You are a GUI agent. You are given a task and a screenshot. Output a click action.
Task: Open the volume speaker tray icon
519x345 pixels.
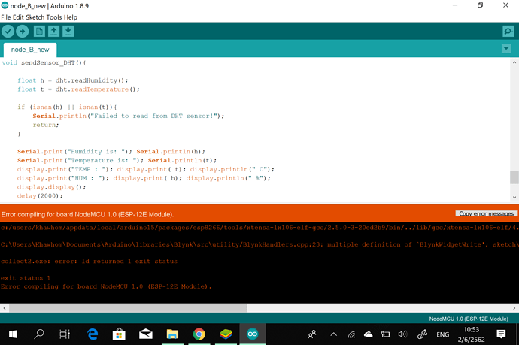(402, 334)
